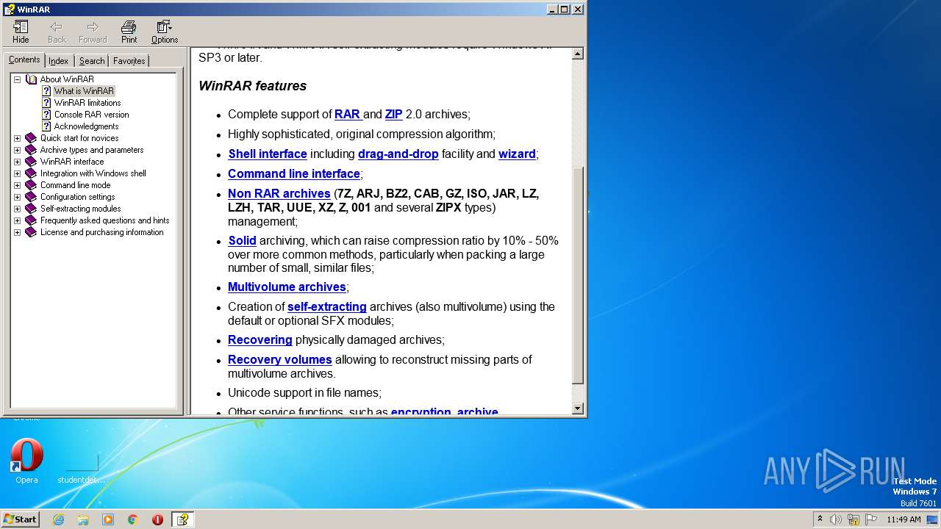Click Integration with Windows shell book icon
This screenshot has width=941, height=529.
click(x=31, y=173)
